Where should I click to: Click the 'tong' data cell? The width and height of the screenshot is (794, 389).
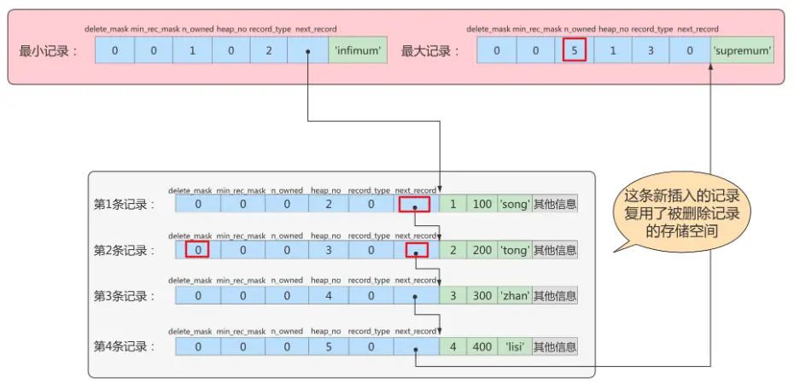pyautogui.click(x=515, y=251)
